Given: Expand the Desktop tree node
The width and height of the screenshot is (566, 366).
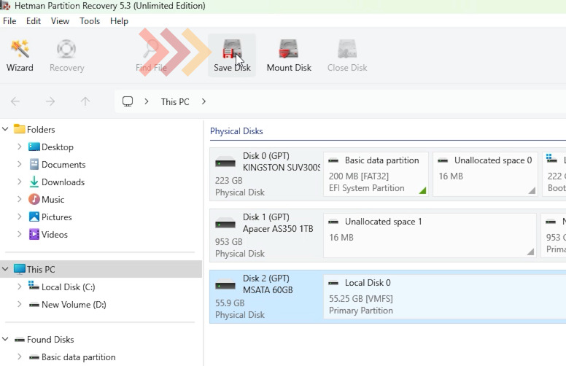Looking at the screenshot, I should 20,147.
